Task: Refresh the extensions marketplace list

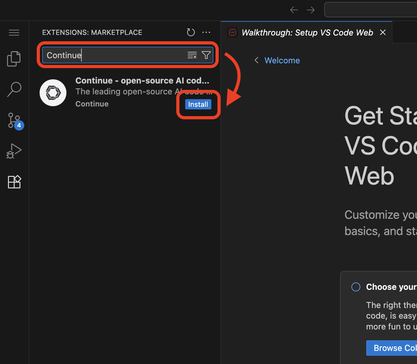Action: [191, 32]
